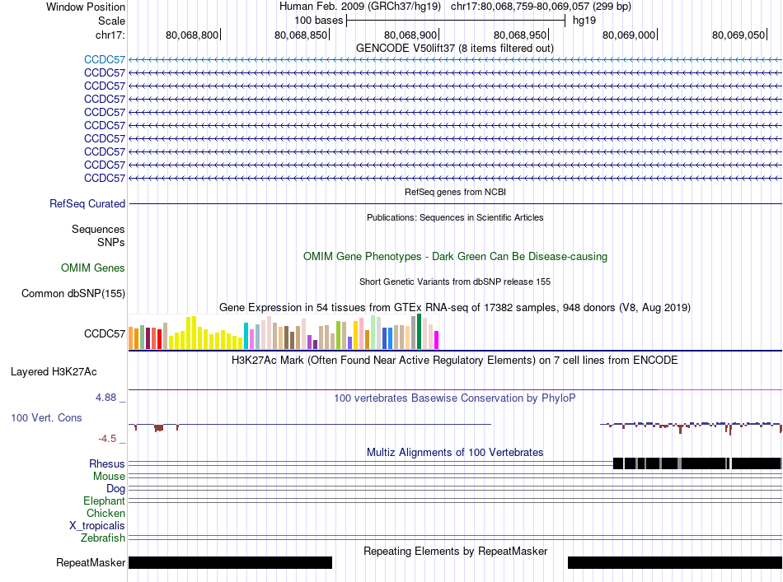The height and width of the screenshot is (582, 783).
Task: Click the H3K27Ac Mark ENCODE track title
Action: click(454, 361)
